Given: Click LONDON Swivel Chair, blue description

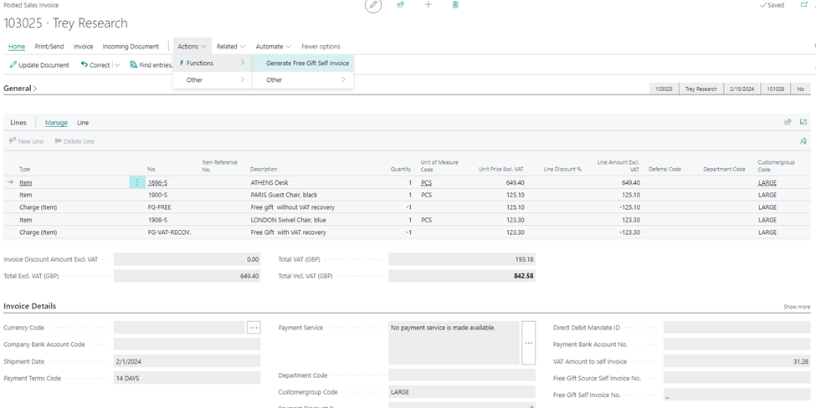Looking at the screenshot, I should click(288, 220).
